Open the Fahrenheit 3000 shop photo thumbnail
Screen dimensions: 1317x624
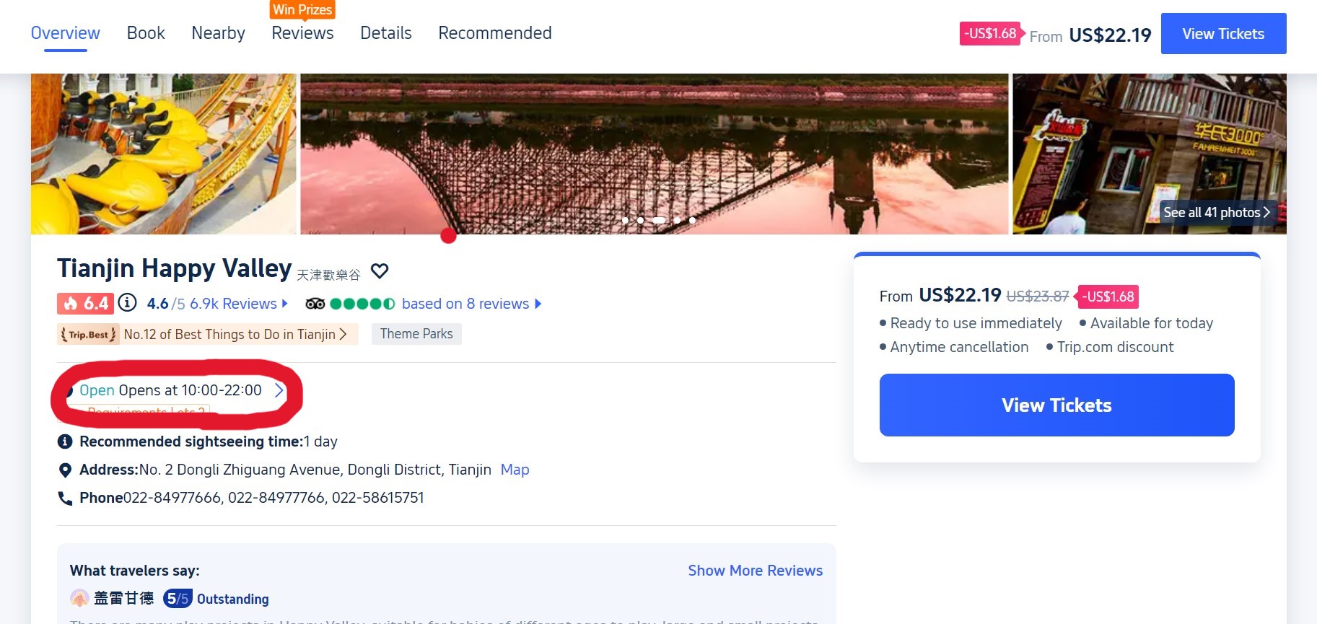pos(1150,154)
